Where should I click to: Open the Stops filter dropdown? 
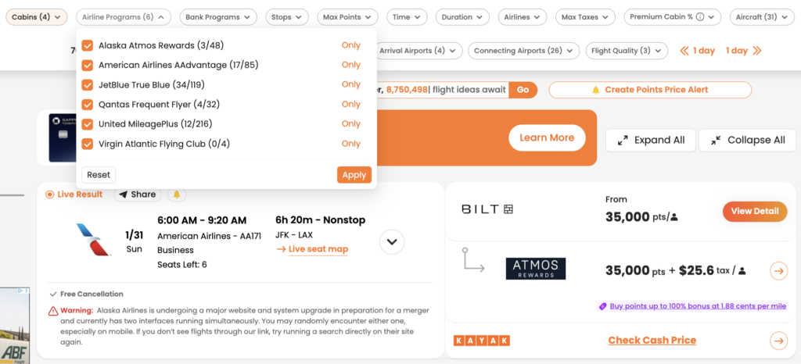click(x=287, y=17)
